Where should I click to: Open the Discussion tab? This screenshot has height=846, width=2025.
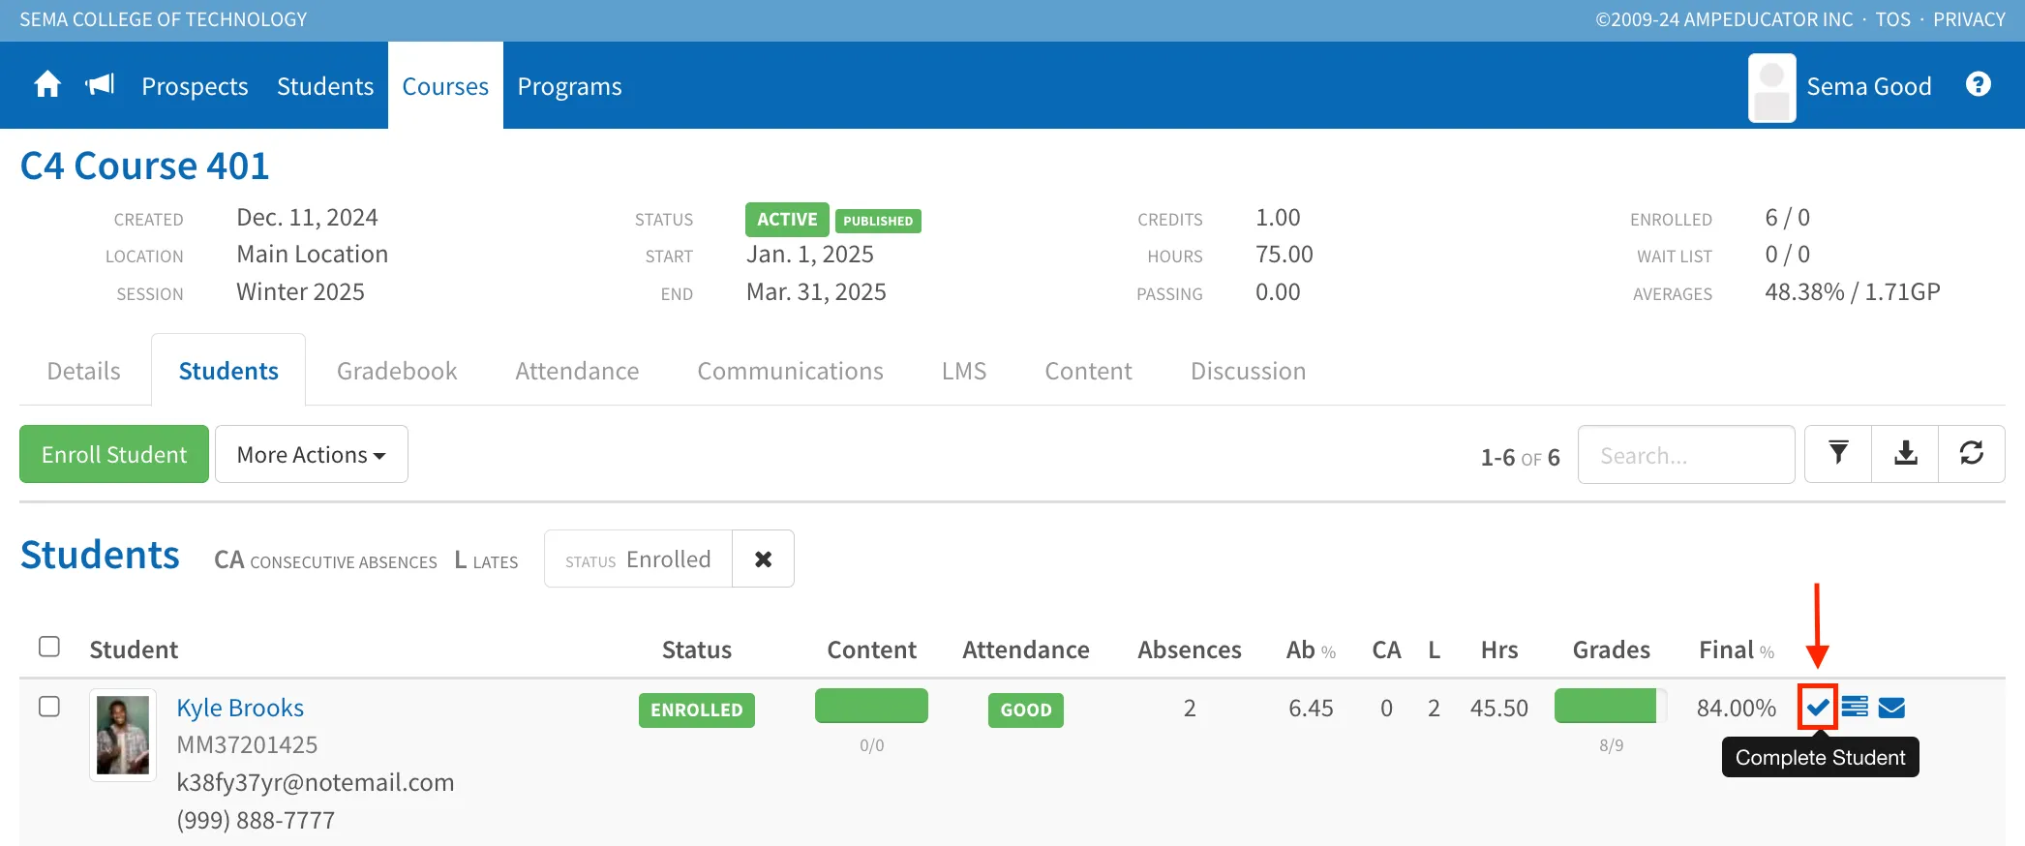[1248, 371]
